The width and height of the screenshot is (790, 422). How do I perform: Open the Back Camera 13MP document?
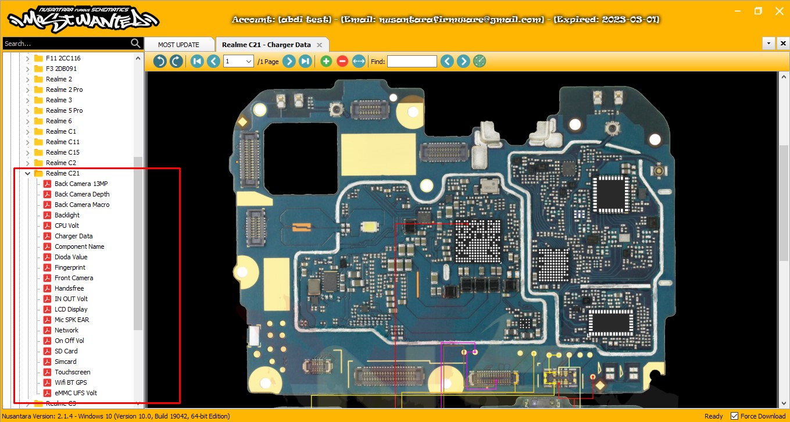click(81, 184)
